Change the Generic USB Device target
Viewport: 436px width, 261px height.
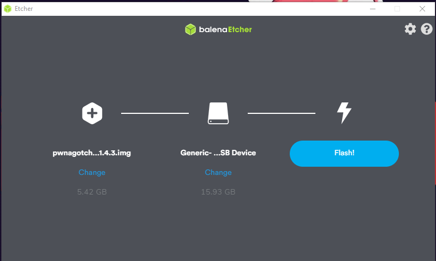tap(218, 172)
